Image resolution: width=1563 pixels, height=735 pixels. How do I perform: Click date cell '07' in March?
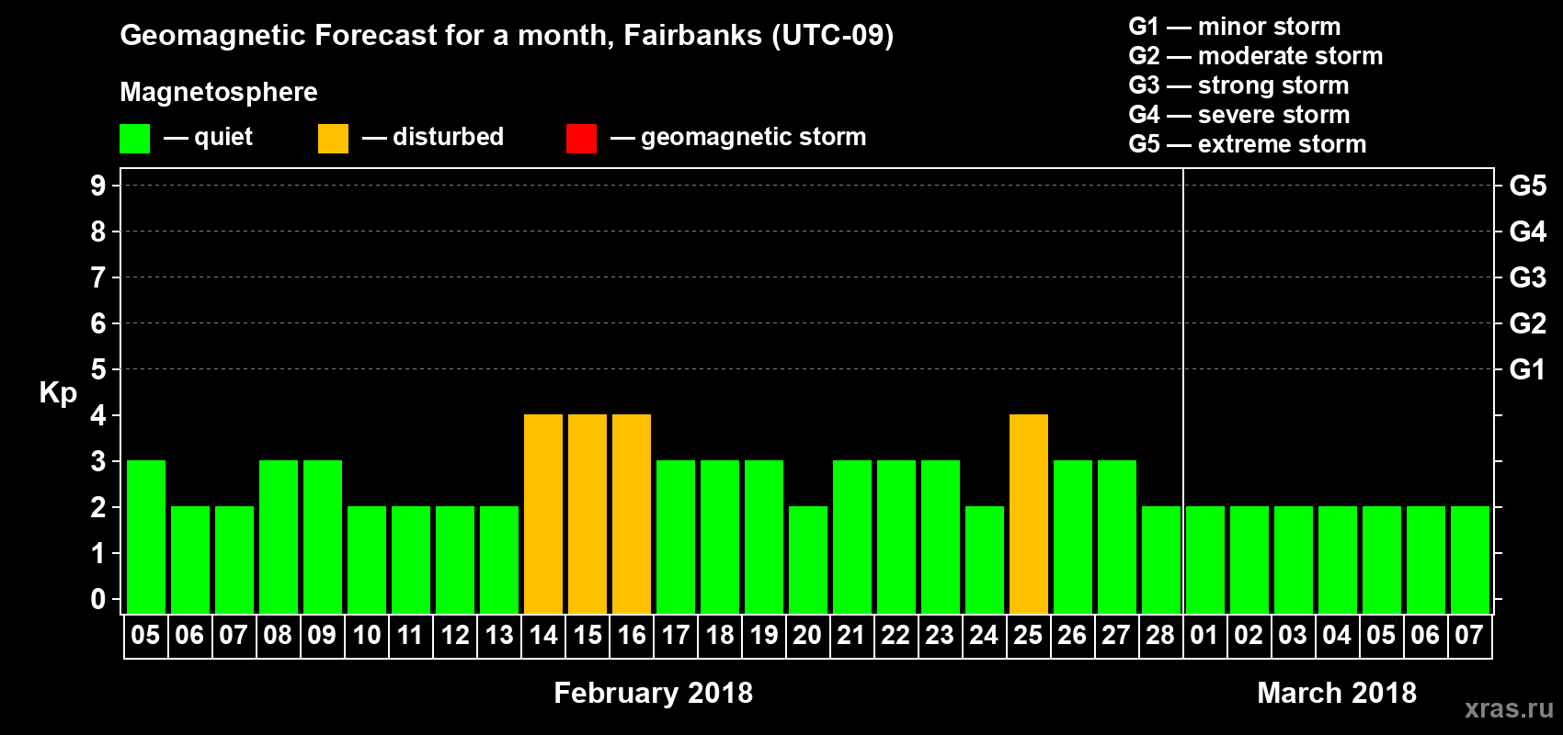(1470, 636)
